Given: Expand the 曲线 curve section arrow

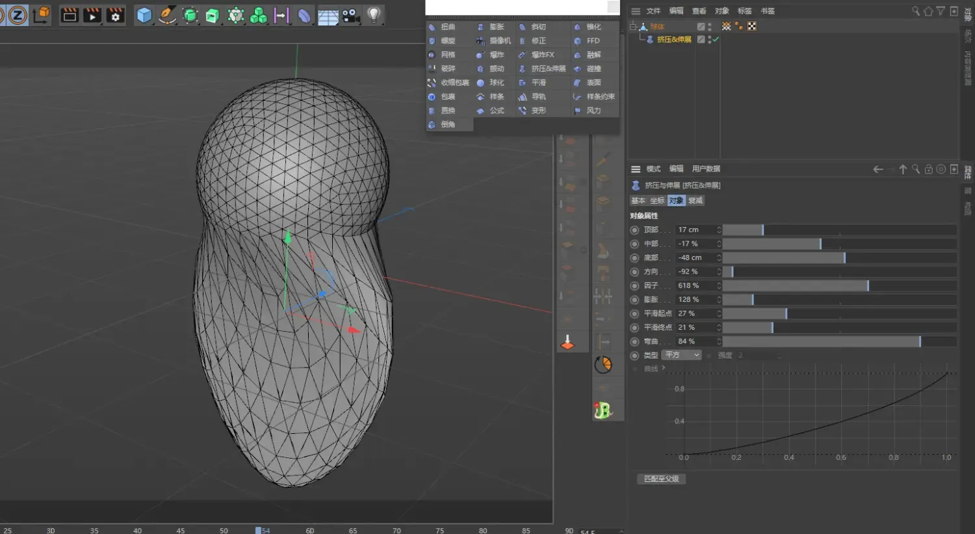Looking at the screenshot, I should click(x=664, y=368).
